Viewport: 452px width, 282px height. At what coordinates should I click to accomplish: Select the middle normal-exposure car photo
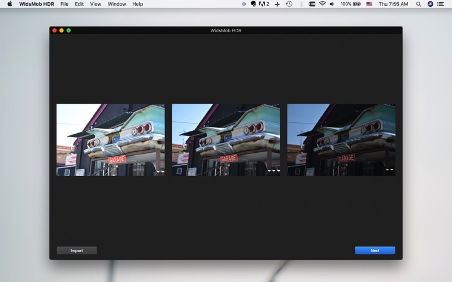tap(226, 140)
